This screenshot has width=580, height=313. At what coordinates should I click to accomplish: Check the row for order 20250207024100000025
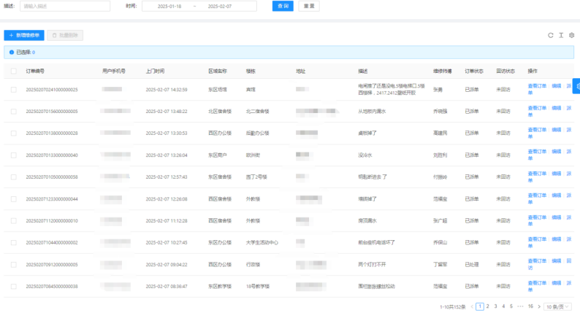coord(14,90)
